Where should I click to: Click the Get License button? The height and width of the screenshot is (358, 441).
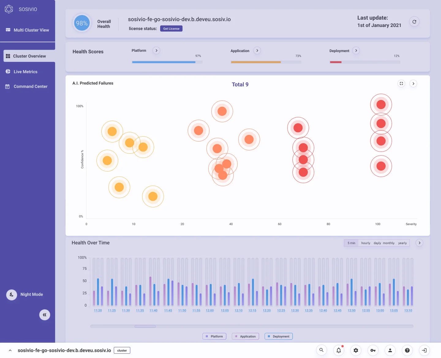171,28
